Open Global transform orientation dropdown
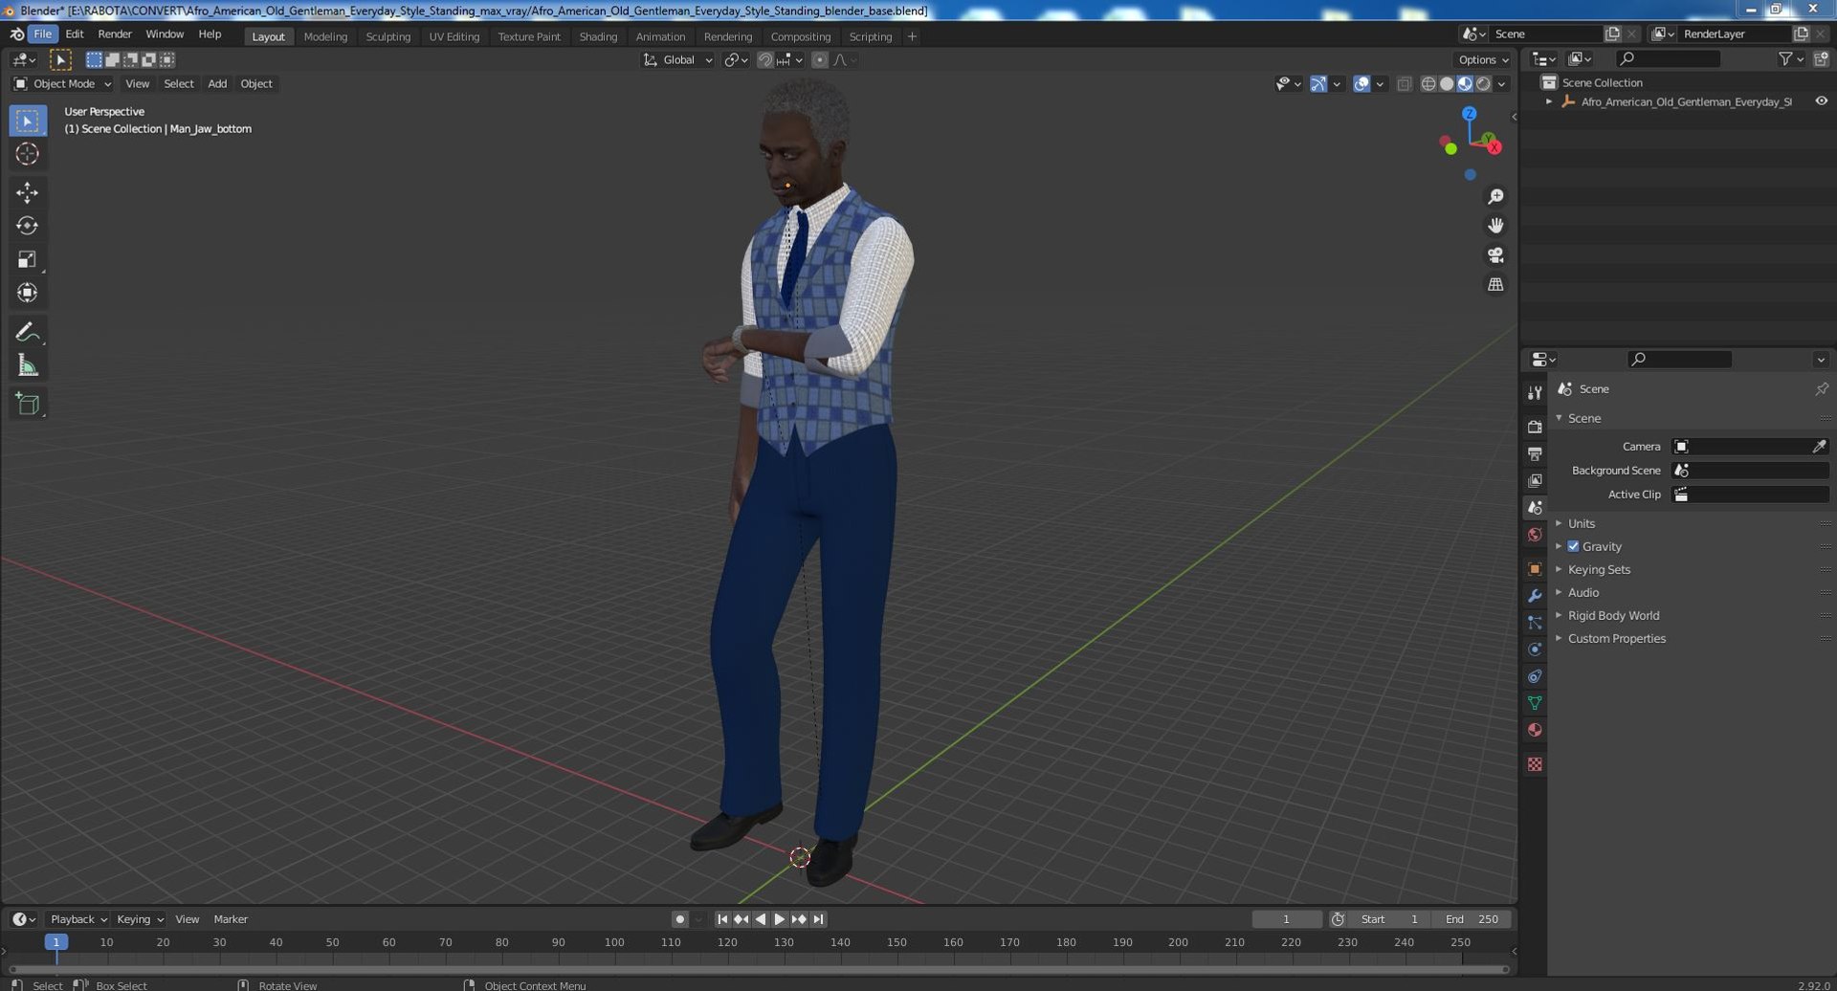Image resolution: width=1837 pixels, height=991 pixels. [x=678, y=60]
